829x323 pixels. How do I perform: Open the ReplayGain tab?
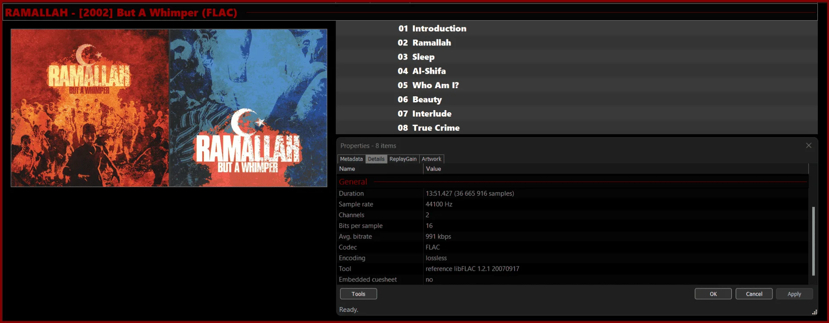pyautogui.click(x=403, y=159)
